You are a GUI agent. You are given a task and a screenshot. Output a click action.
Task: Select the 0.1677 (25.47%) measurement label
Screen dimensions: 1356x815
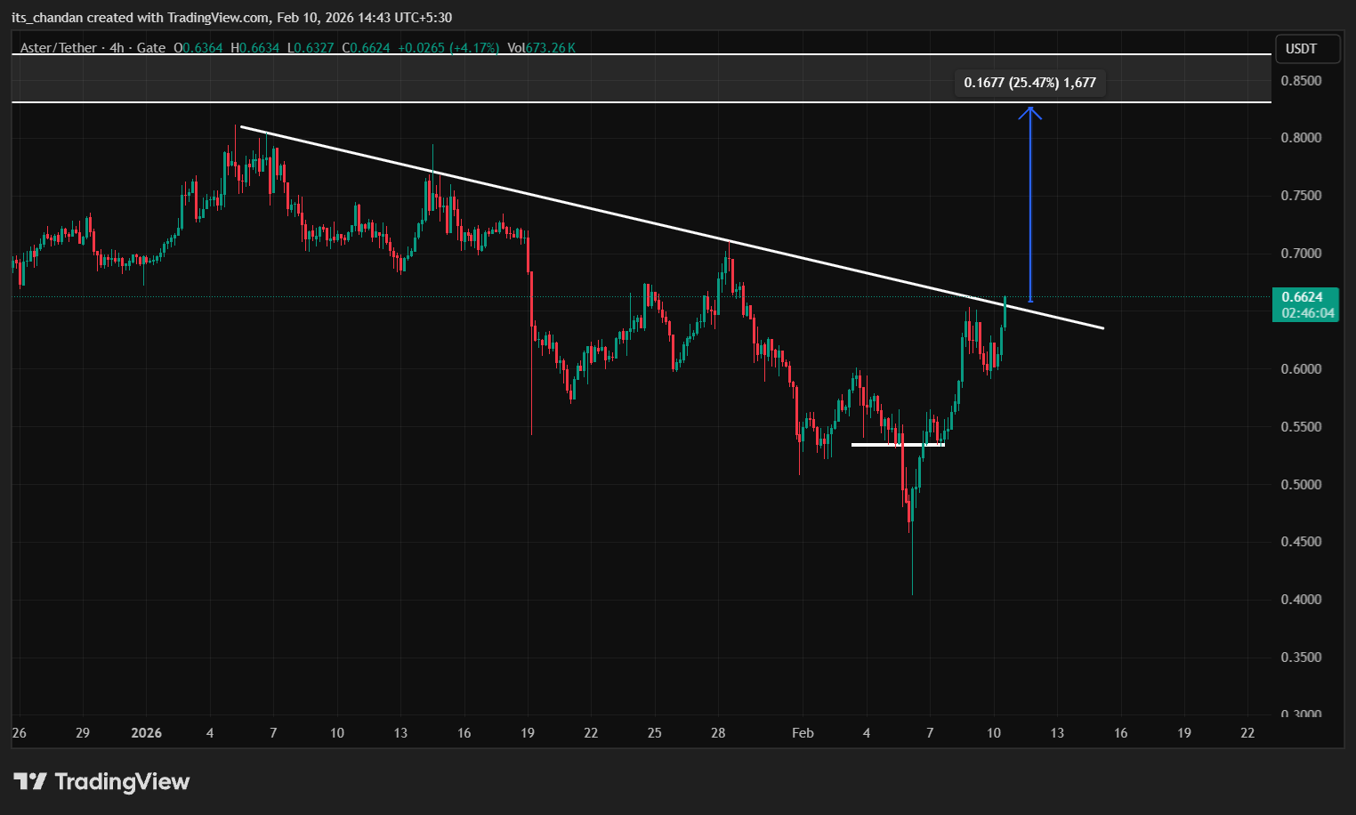coord(1029,83)
